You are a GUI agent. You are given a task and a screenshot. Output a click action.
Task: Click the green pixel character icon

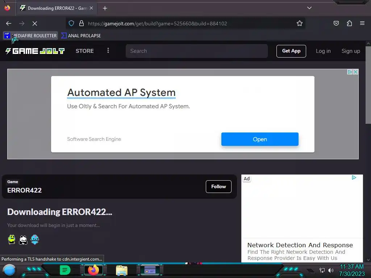(x=12, y=240)
